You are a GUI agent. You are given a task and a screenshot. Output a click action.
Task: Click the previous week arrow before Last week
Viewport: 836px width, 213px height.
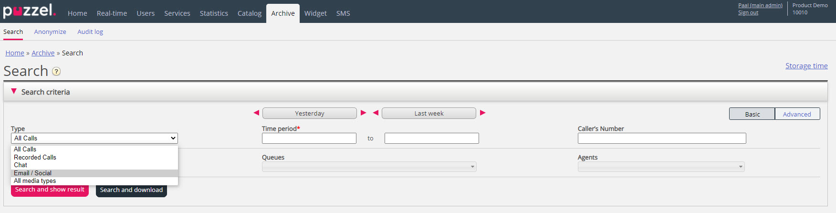point(376,113)
